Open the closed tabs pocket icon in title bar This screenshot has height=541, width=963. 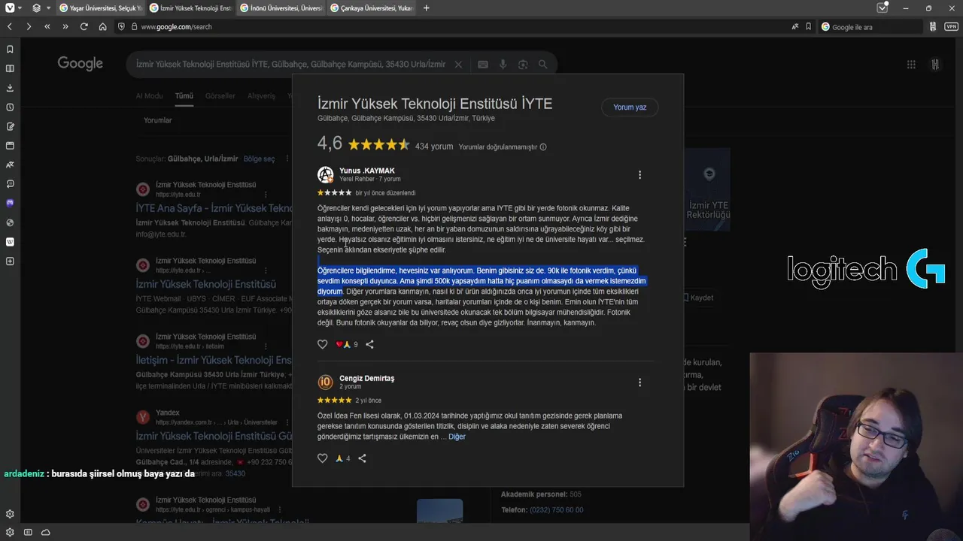pos(882,8)
